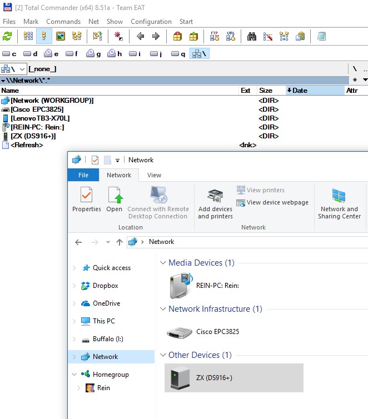Switch to drive d button
This screenshot has width=368, height=419.
pyautogui.click(x=30, y=54)
